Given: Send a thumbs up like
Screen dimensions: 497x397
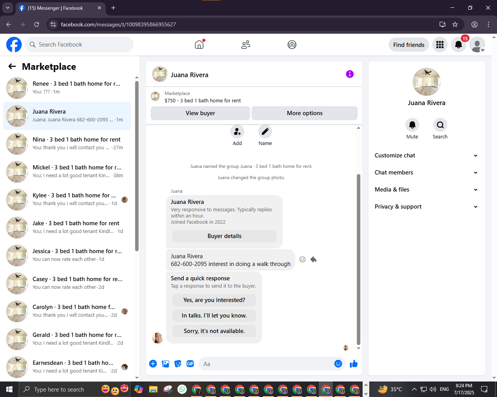Looking at the screenshot, I should 354,364.
